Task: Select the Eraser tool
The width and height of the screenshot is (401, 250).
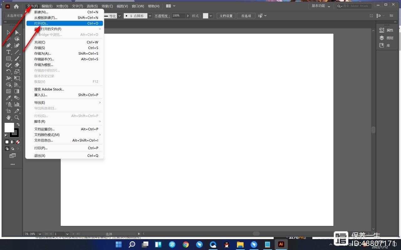Action: click(x=17, y=65)
